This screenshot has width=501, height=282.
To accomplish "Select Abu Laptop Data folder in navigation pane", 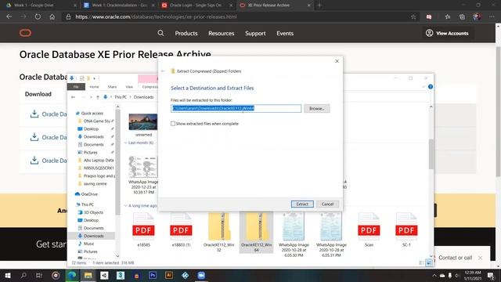I will point(99,160).
